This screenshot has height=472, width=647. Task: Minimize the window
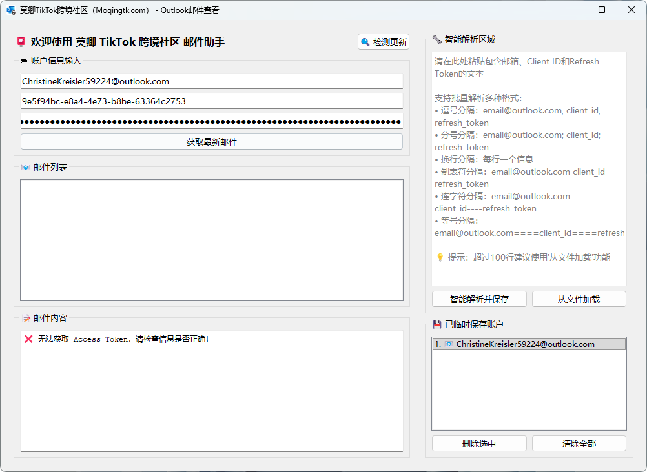[x=573, y=10]
